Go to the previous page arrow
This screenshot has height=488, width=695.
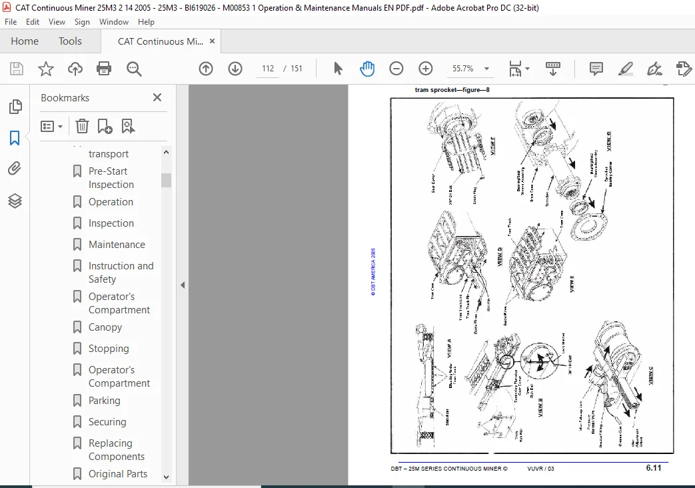(x=206, y=69)
